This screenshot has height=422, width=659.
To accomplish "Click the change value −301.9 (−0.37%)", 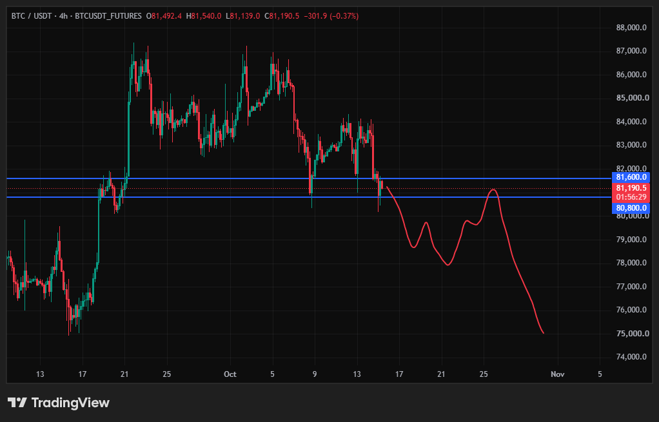I will 331,16.
